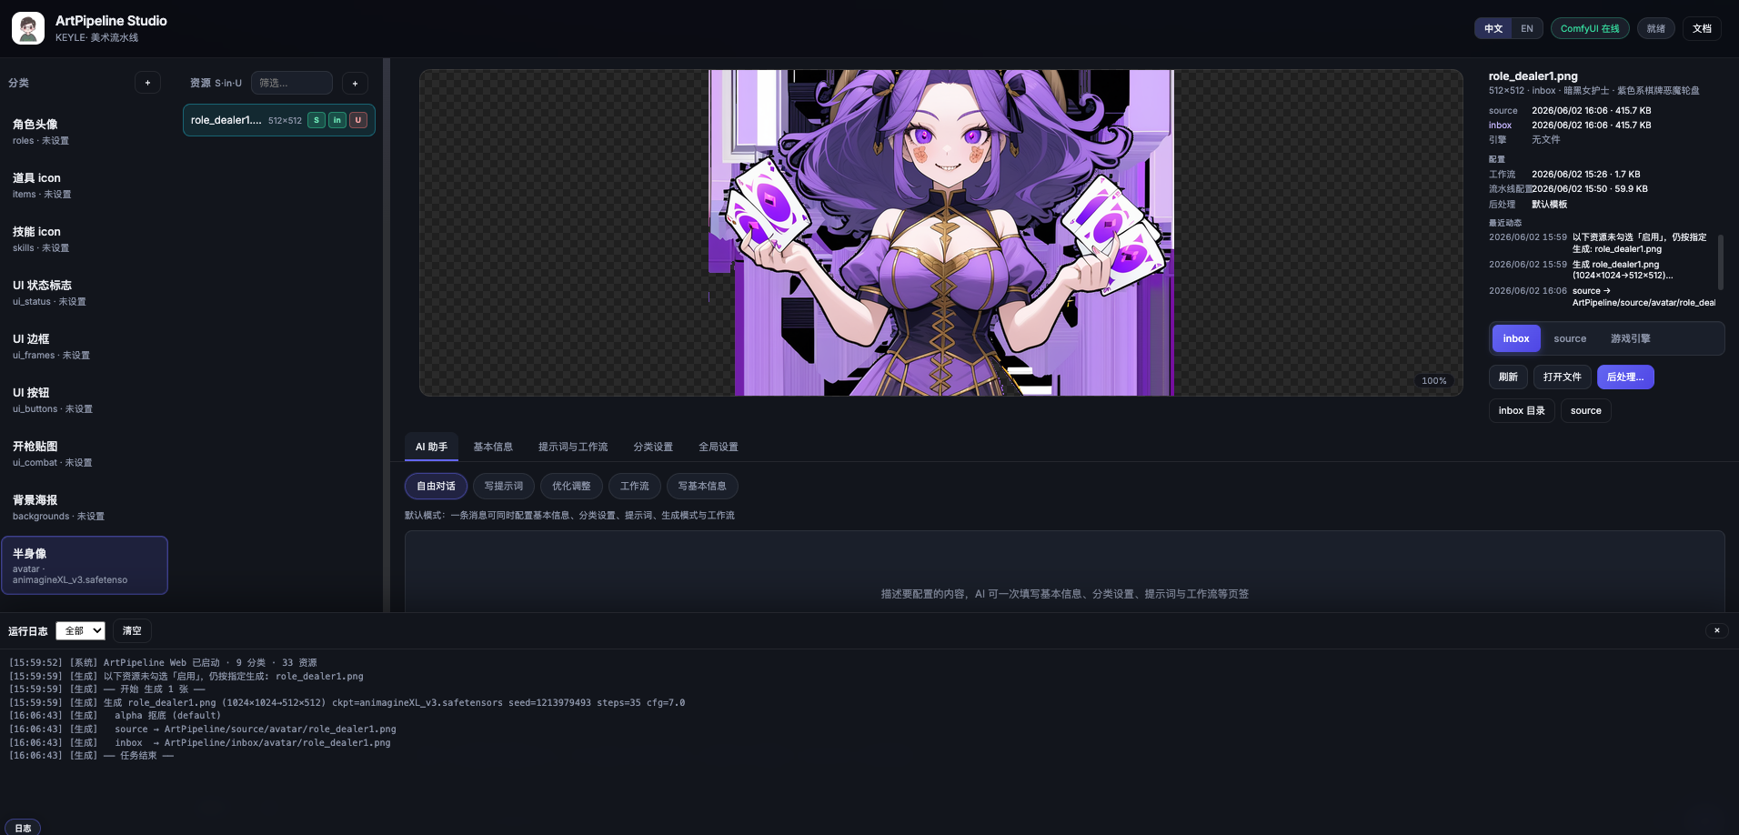This screenshot has height=835, width=1739.
Task: Select the 开枪贴图 category
Action: click(84, 454)
